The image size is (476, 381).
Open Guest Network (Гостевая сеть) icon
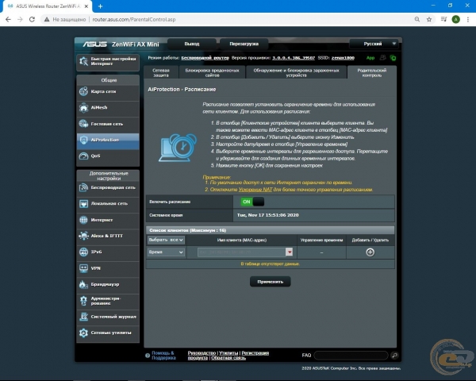click(83, 124)
